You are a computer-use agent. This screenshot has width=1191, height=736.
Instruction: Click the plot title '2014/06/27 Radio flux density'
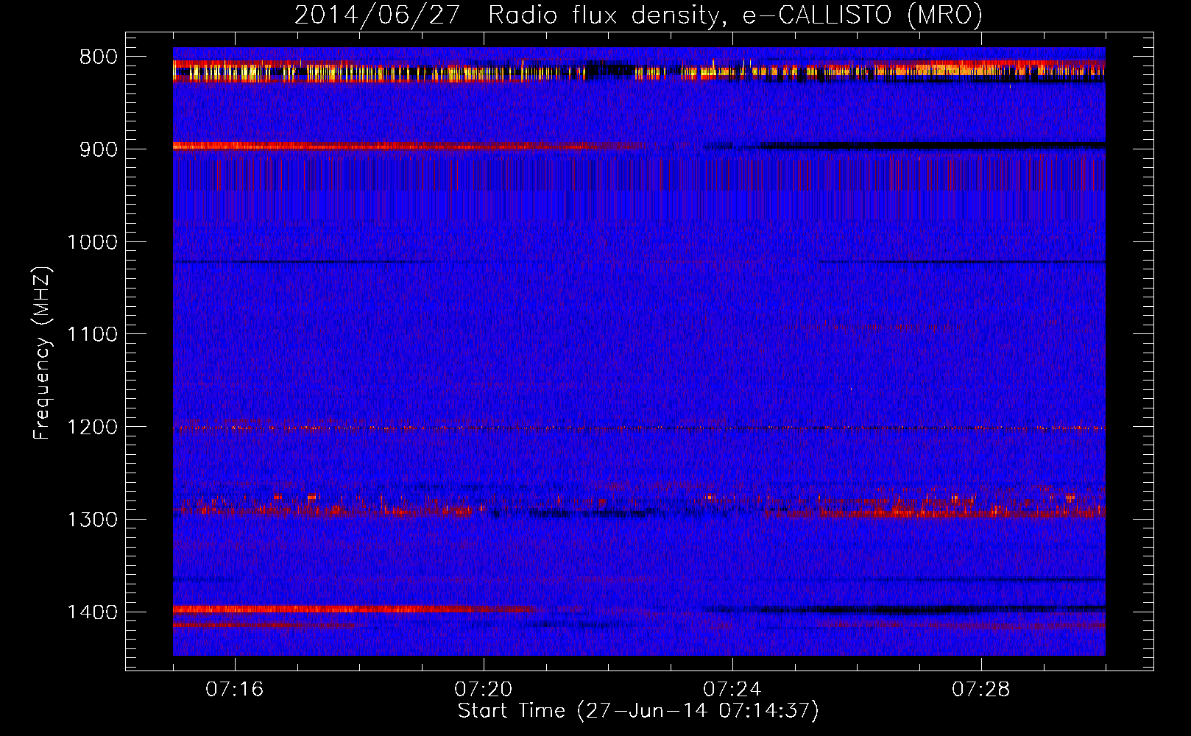tap(508, 15)
